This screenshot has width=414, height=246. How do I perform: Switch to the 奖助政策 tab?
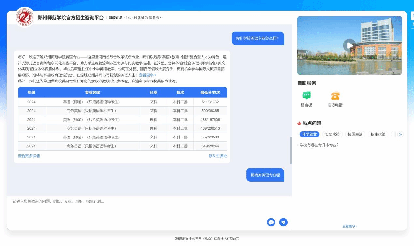pos(332,134)
